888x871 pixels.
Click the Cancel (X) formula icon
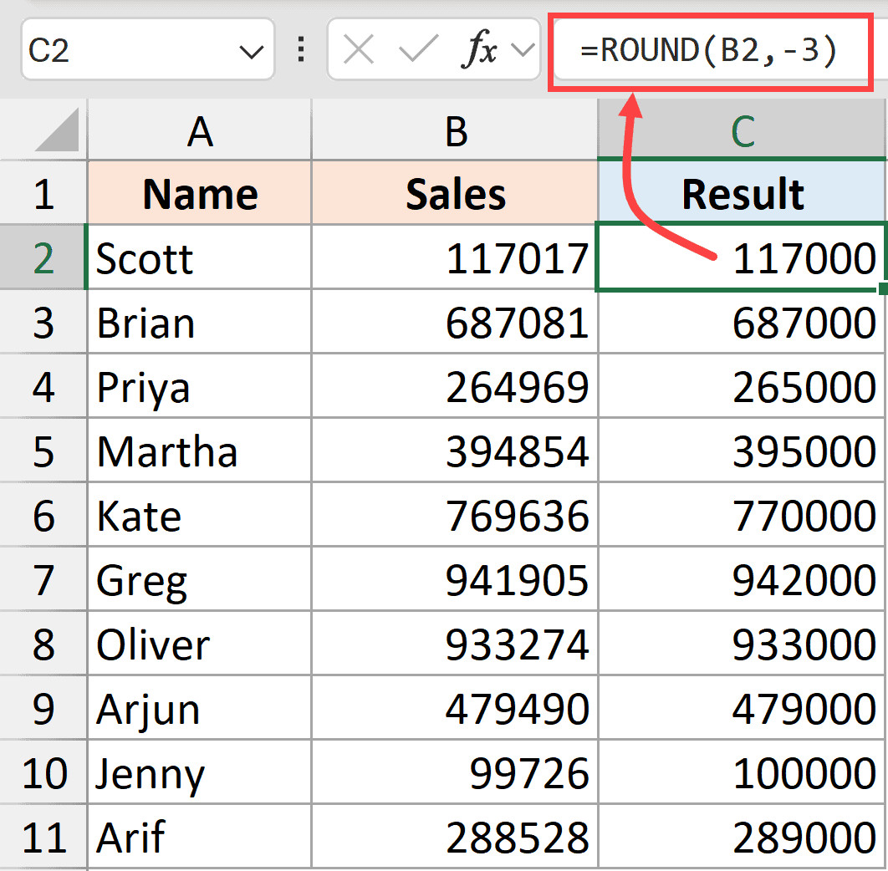[359, 52]
